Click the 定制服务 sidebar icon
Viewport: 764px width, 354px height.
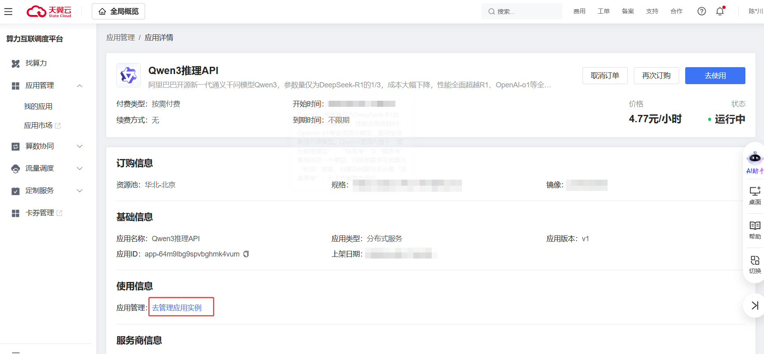pyautogui.click(x=15, y=191)
